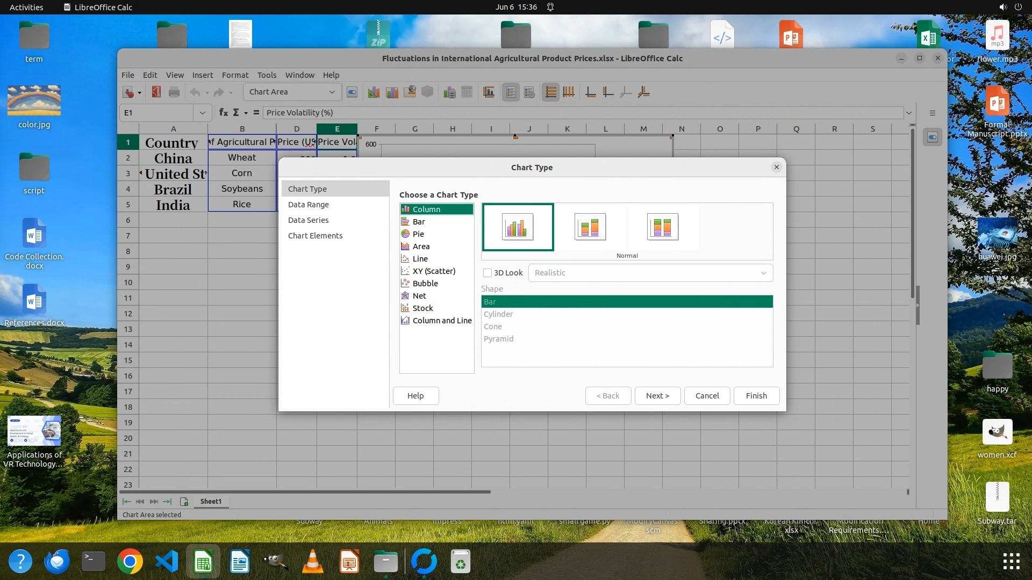
Task: Expand the Name Box dropdown arrow
Action: (x=202, y=113)
